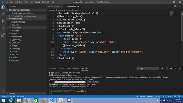This screenshot has width=183, height=103.
Task: Maximize the terminal panel size
Action: [x=175, y=69]
